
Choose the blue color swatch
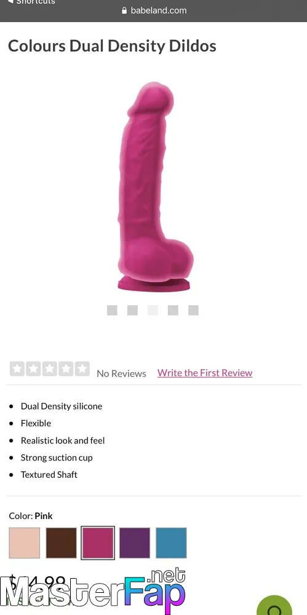pos(171,543)
